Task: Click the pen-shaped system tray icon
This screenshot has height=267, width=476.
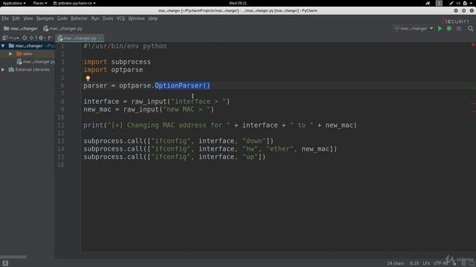Action: [x=451, y=3]
